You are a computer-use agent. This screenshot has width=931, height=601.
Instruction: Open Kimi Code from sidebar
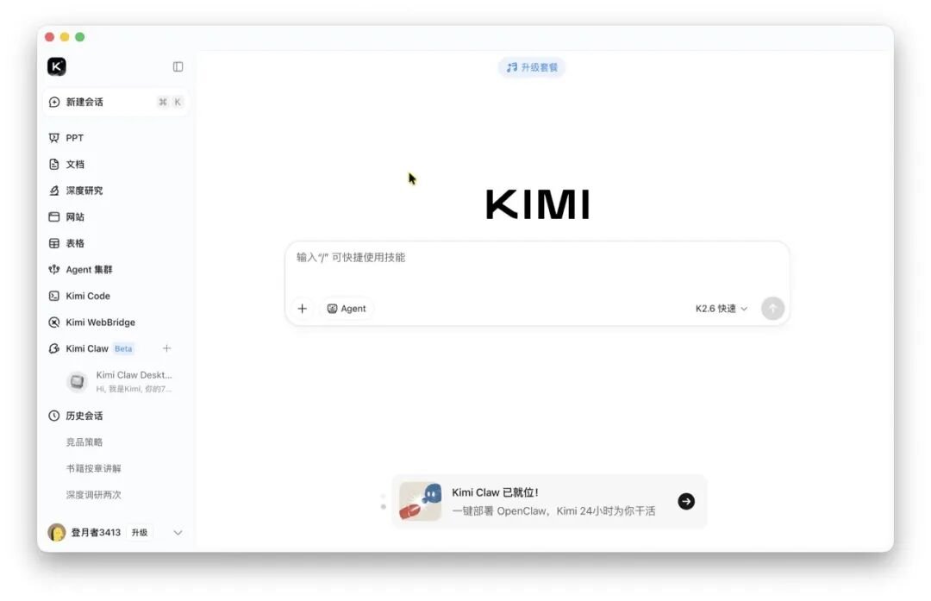click(x=116, y=296)
